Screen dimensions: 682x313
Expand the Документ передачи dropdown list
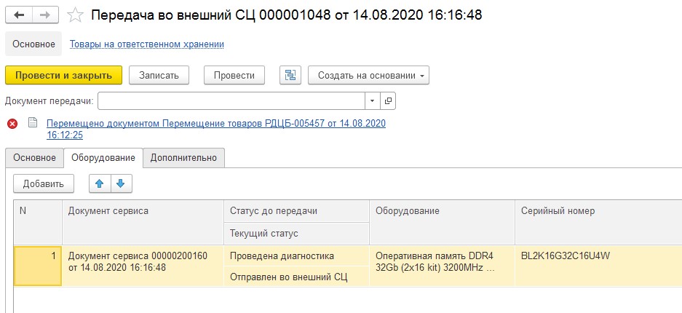pos(373,101)
